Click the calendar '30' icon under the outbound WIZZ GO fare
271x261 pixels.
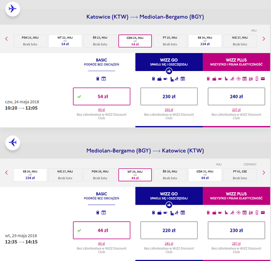(183, 79)
